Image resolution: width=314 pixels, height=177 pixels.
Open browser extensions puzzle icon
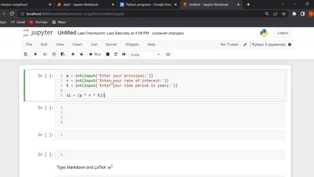(x=294, y=14)
